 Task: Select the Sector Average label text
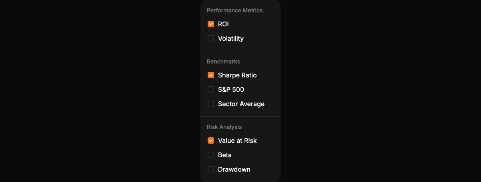coord(241,104)
